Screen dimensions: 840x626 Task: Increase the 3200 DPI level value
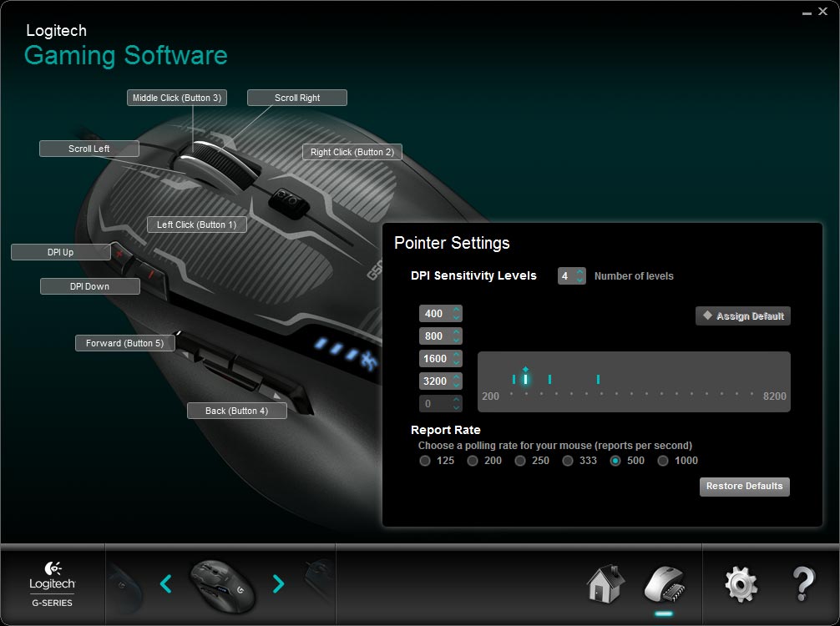coord(457,377)
